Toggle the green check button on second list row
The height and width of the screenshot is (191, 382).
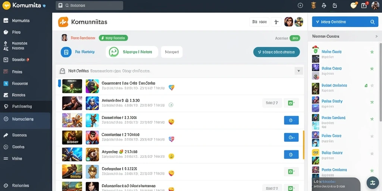pyautogui.click(x=291, y=103)
